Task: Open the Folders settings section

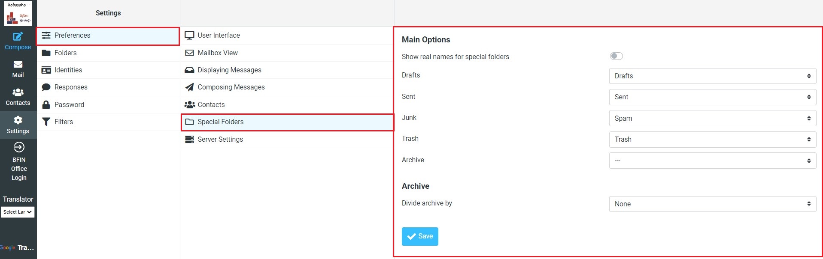Action: tap(65, 53)
